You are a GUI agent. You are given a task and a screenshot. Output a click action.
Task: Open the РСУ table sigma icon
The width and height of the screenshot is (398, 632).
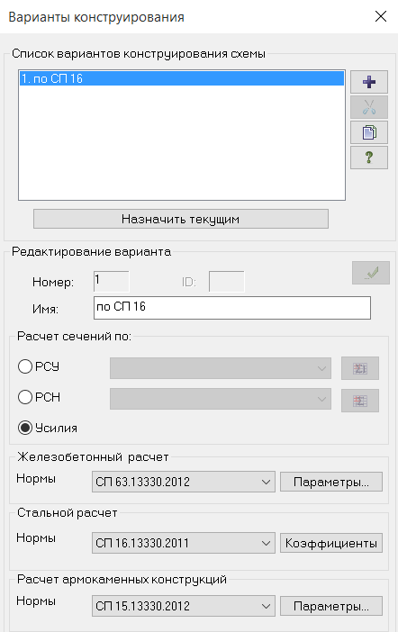click(359, 368)
